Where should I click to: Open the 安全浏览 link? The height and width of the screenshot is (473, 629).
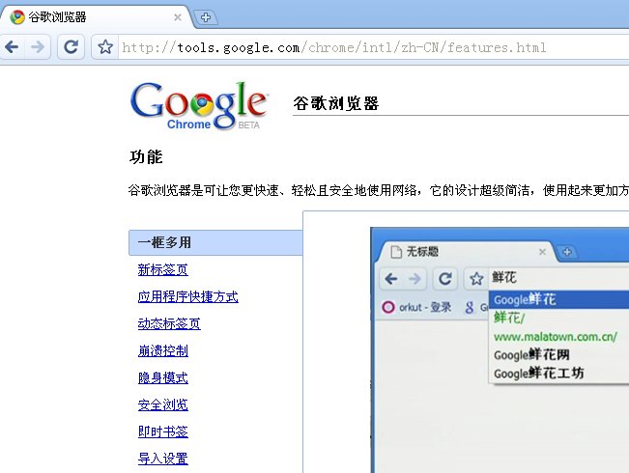click(x=163, y=404)
